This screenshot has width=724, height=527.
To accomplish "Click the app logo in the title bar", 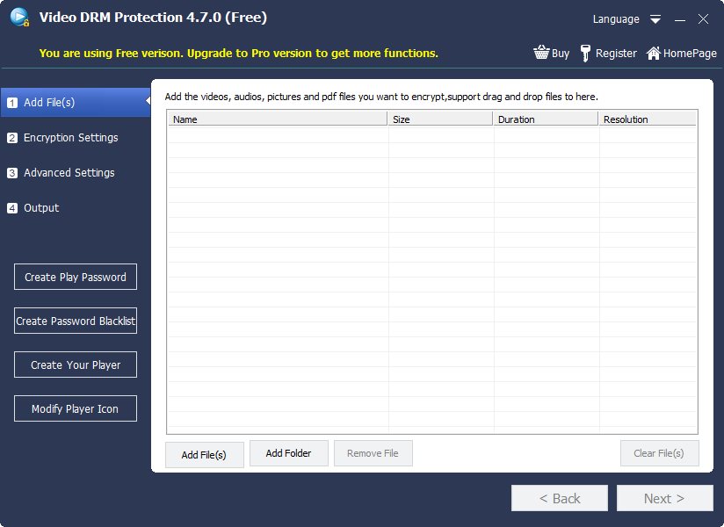I will (x=20, y=18).
